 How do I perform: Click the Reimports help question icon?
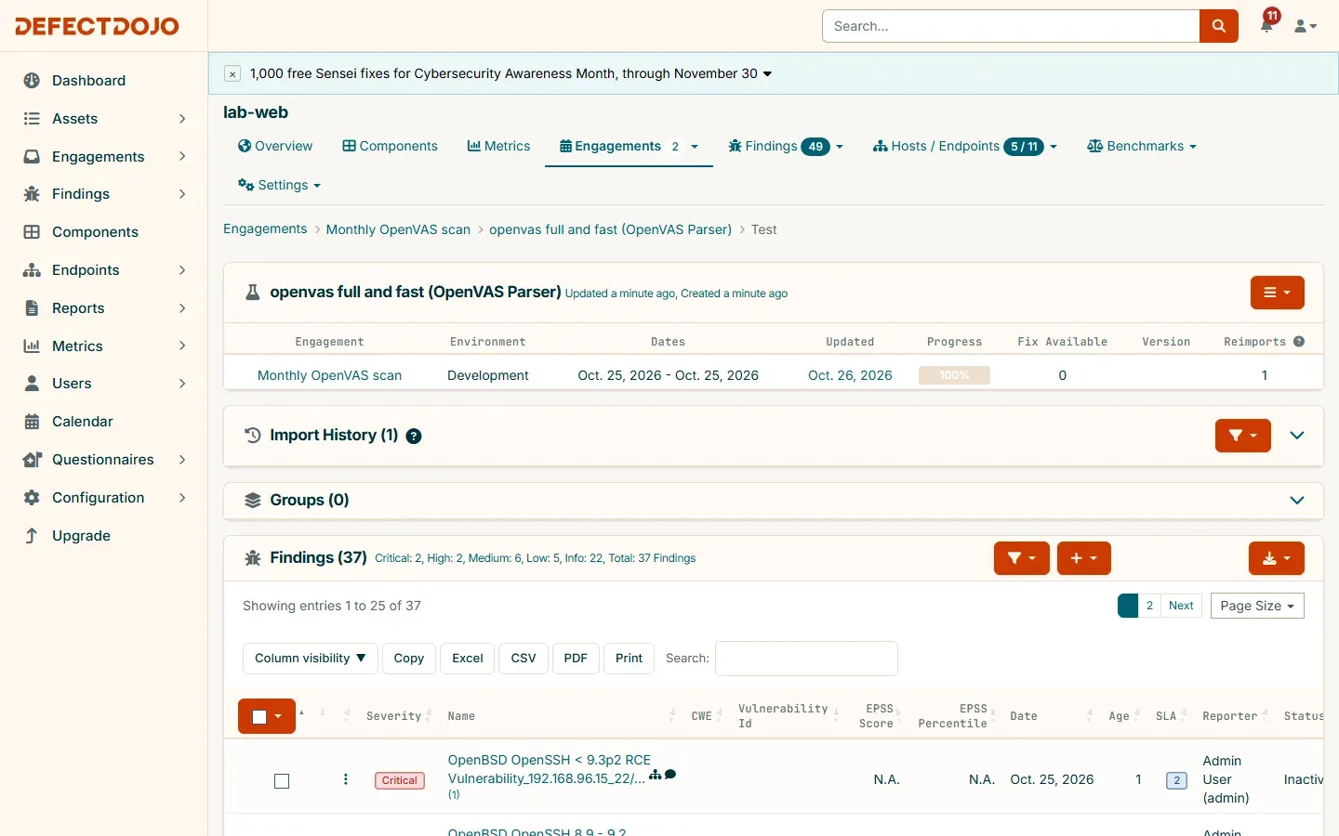click(x=1299, y=342)
